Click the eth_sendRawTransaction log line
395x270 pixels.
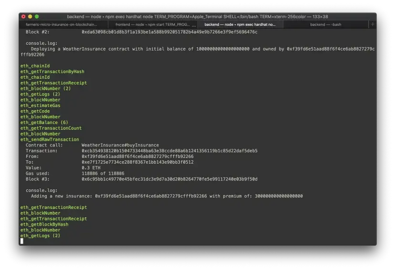(x=50, y=139)
